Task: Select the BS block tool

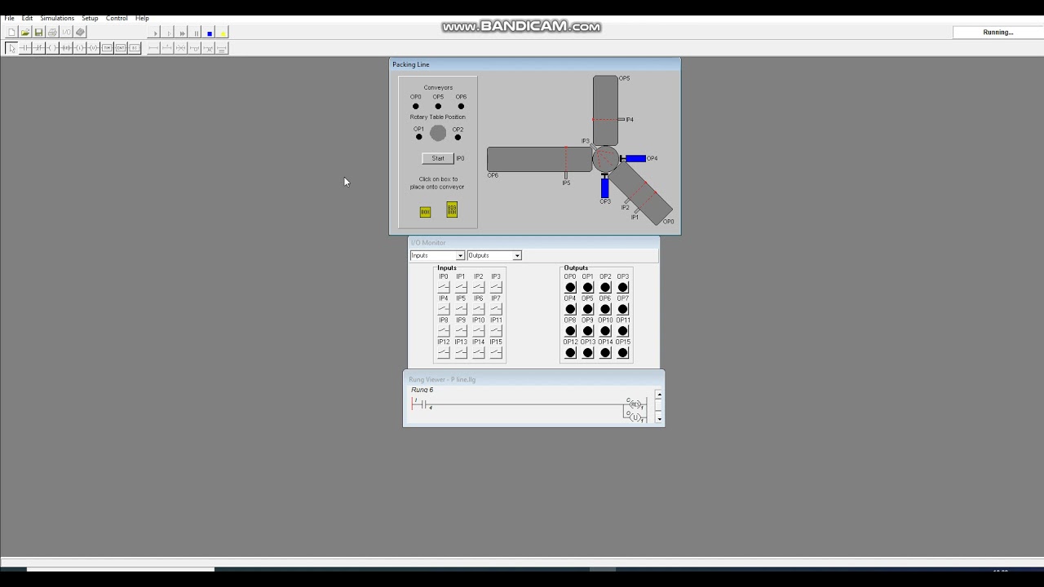Action: (x=135, y=48)
